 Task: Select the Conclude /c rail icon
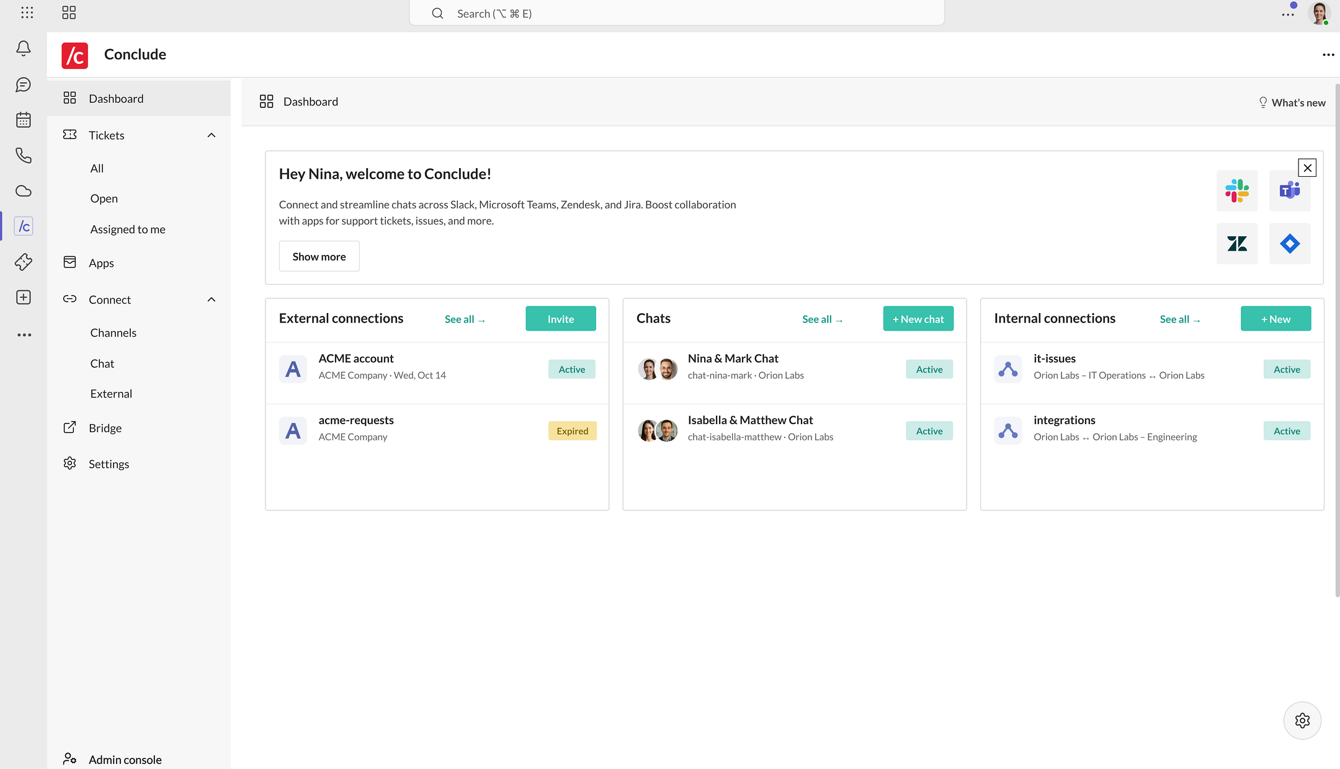pyautogui.click(x=24, y=226)
